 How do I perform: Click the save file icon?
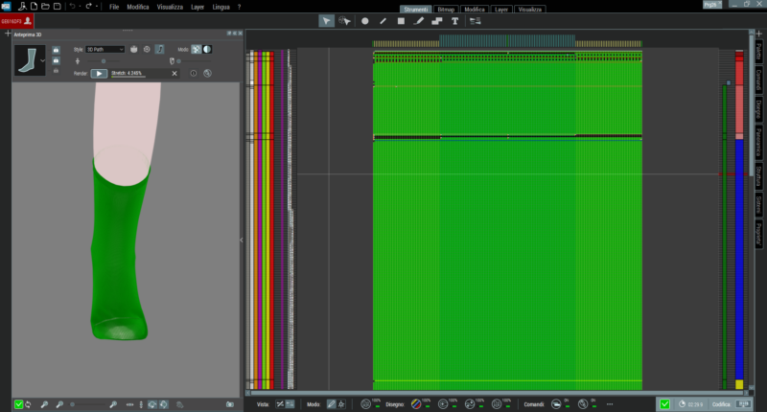[58, 7]
